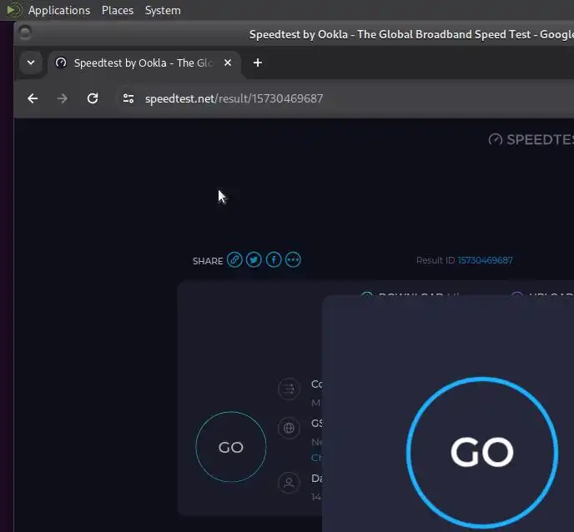
Task: Open more share options ellipsis icon
Action: tap(293, 260)
